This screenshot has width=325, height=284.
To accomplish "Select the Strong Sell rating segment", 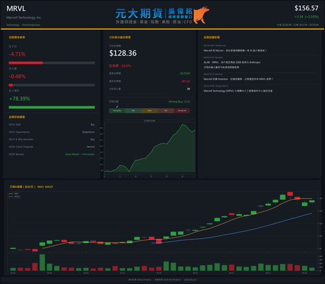I will 182,111.
